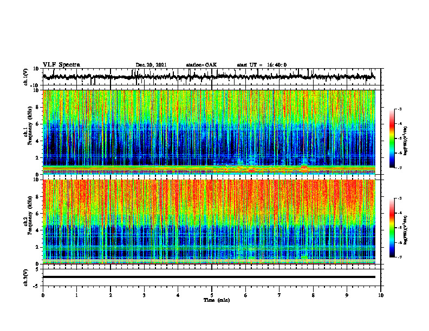
Task: Click the time axis tick label "5"
Action: click(x=212, y=295)
